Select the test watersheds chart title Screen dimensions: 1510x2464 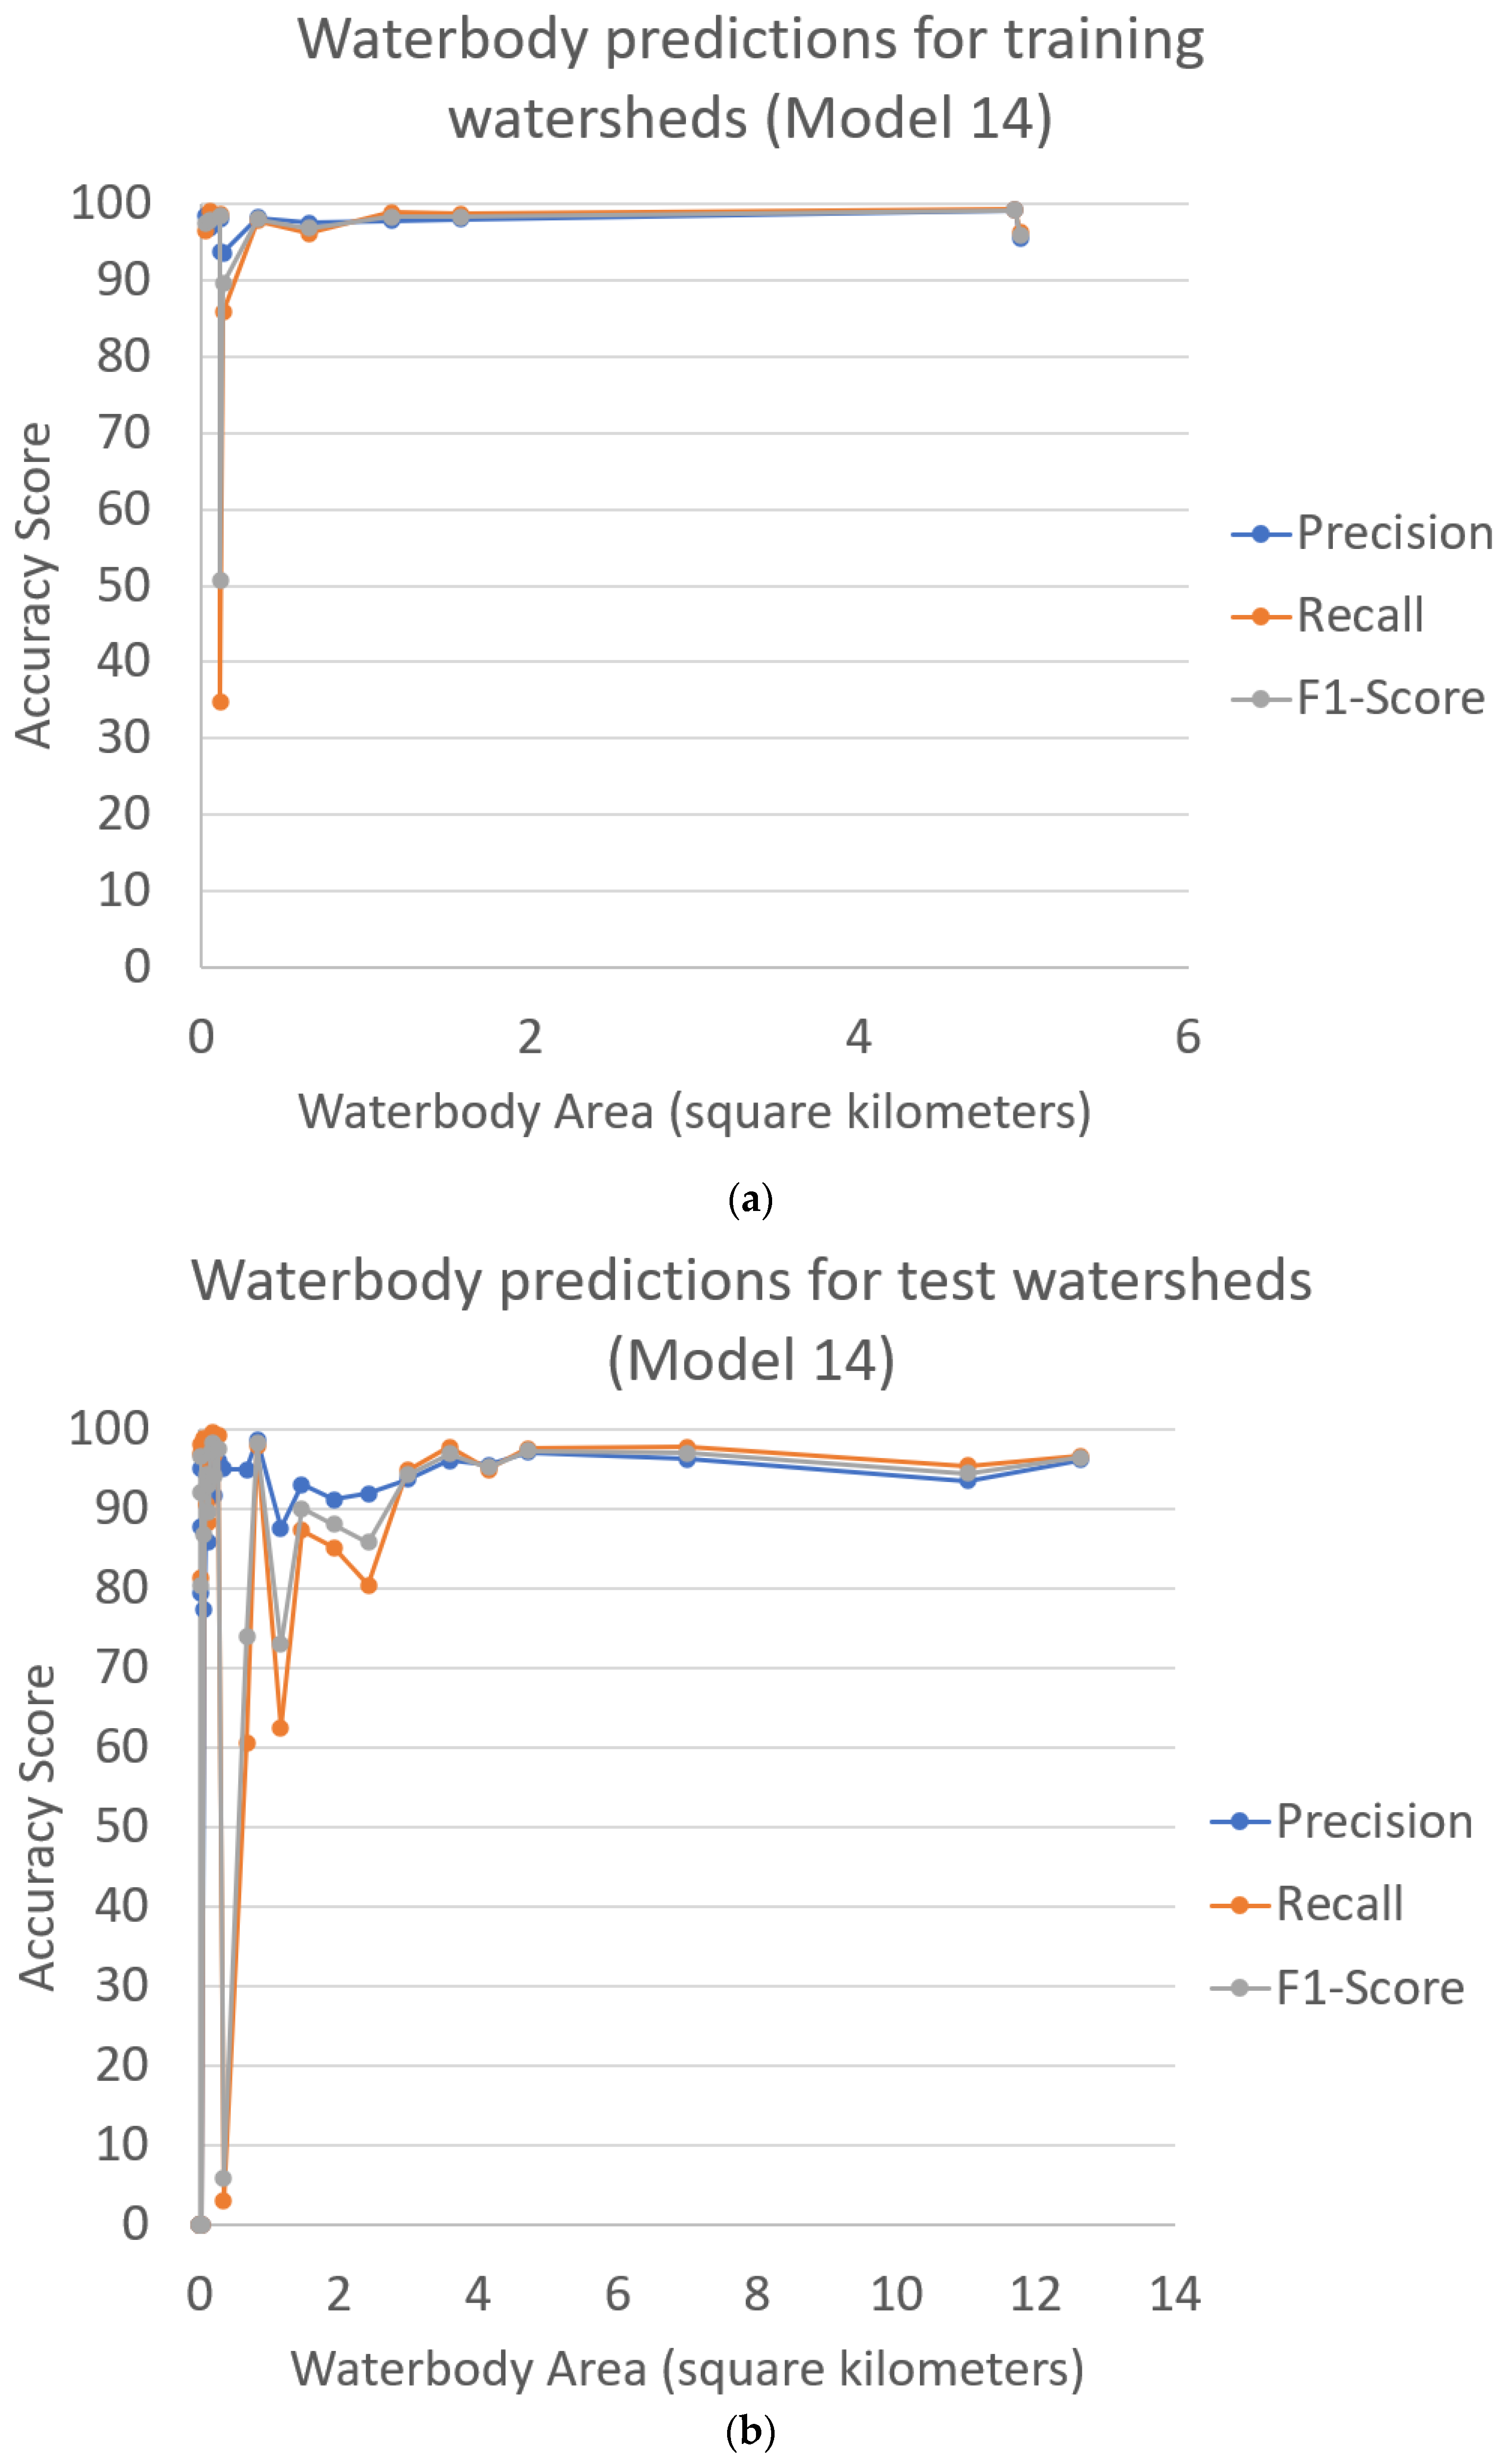tap(751, 1320)
